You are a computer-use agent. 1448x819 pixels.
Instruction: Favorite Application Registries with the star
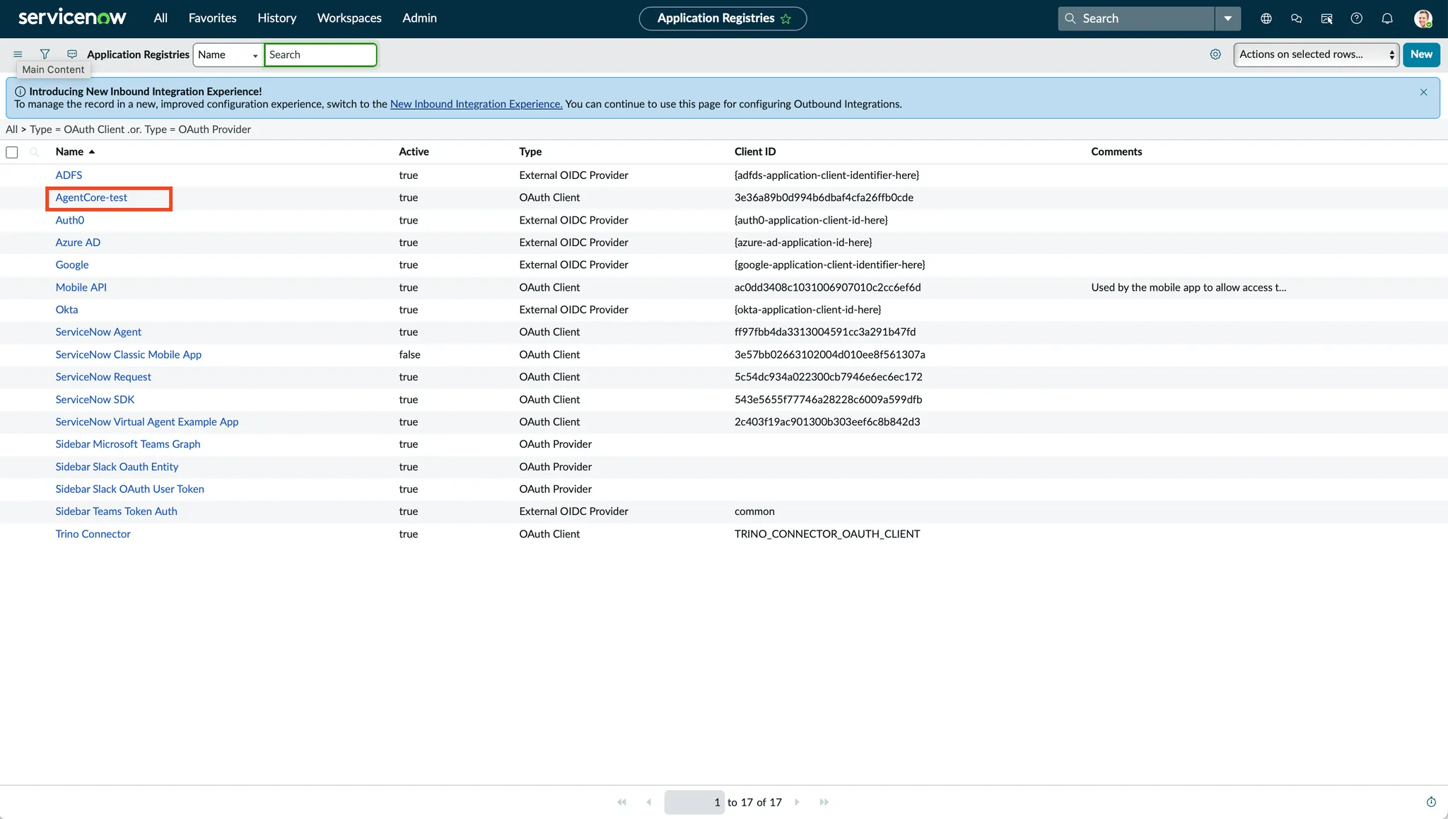(x=786, y=19)
